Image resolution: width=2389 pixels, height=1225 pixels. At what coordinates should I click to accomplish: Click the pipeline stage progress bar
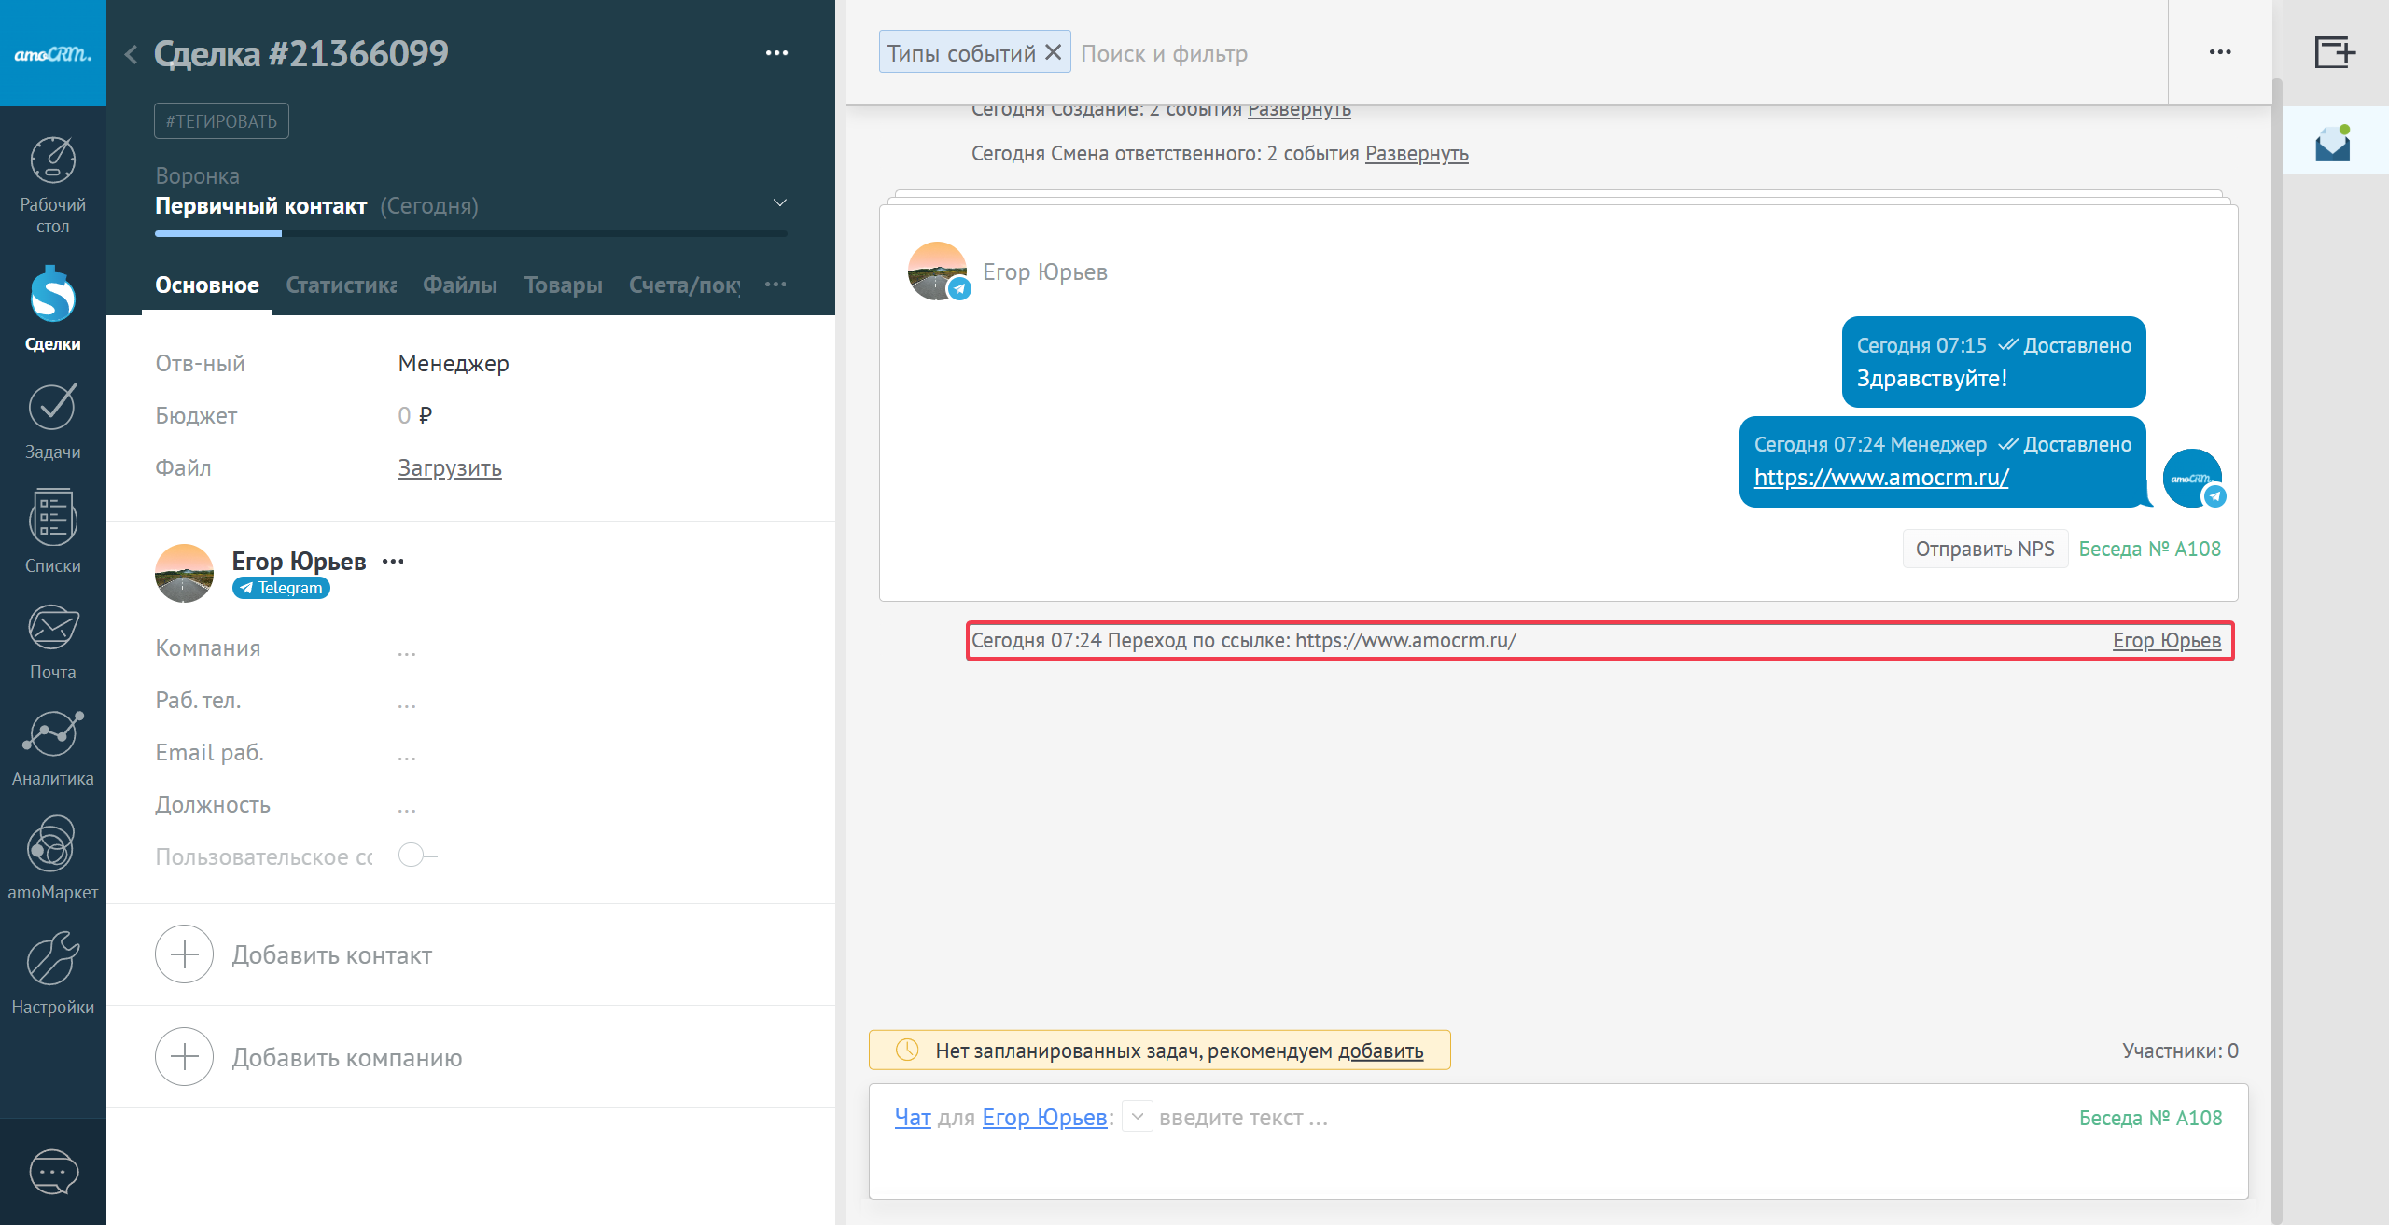pyautogui.click(x=470, y=233)
